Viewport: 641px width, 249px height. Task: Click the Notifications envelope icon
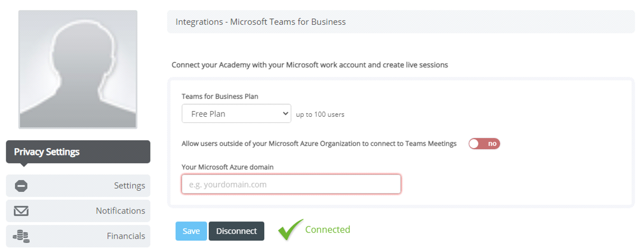point(21,211)
